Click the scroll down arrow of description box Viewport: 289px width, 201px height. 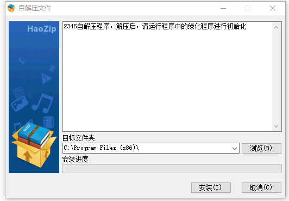(276, 126)
